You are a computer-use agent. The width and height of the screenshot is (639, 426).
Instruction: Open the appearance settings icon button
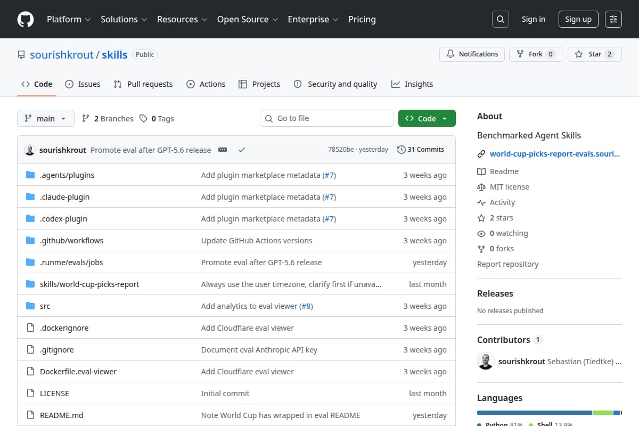tap(613, 19)
